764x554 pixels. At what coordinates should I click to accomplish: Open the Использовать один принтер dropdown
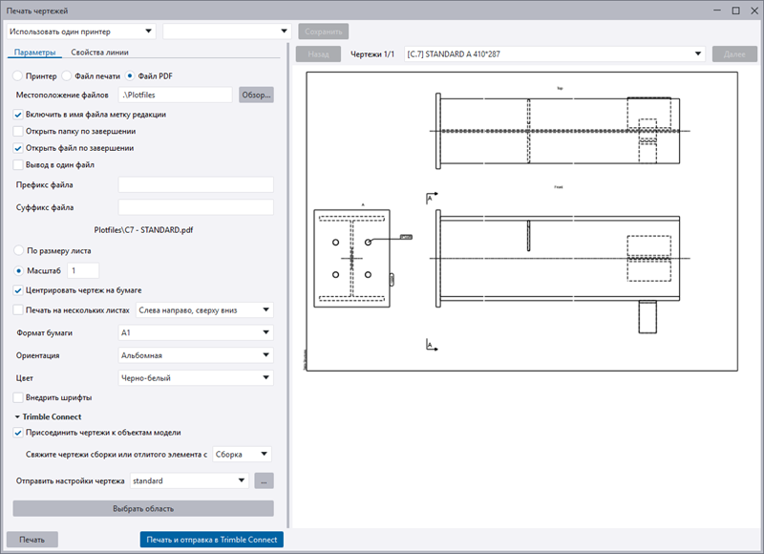[81, 32]
